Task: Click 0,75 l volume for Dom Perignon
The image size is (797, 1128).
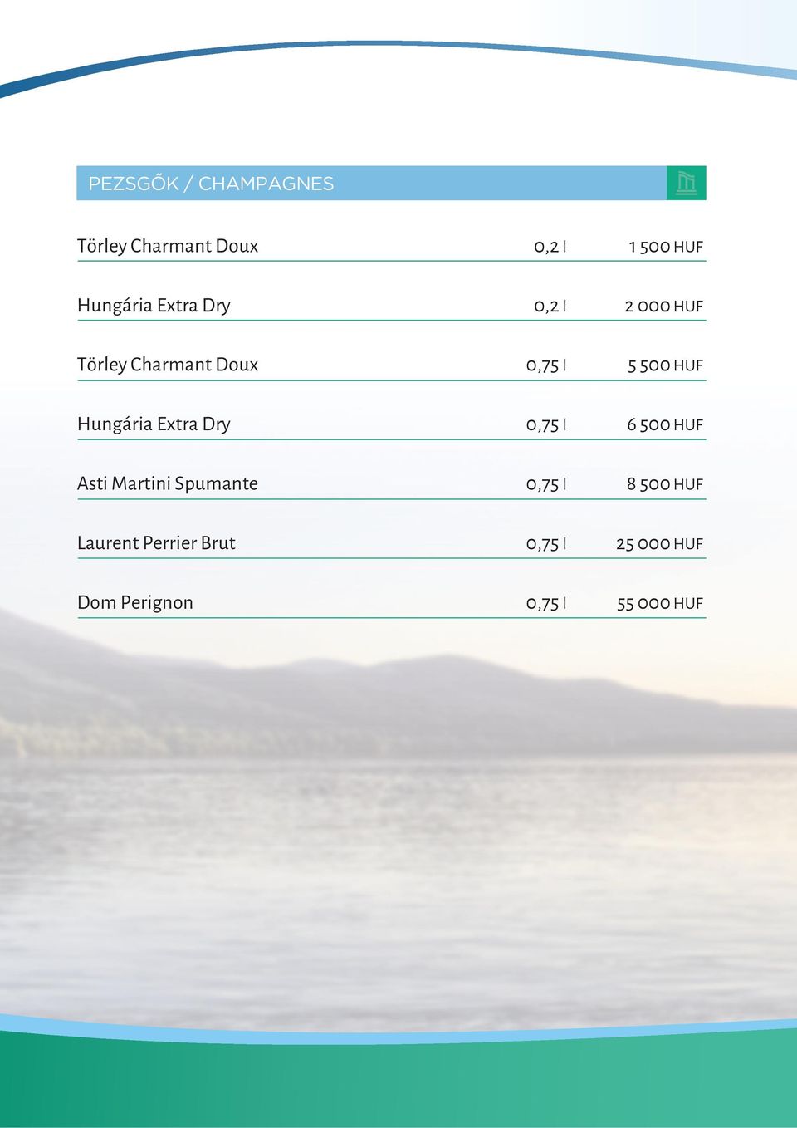Action: (x=546, y=604)
